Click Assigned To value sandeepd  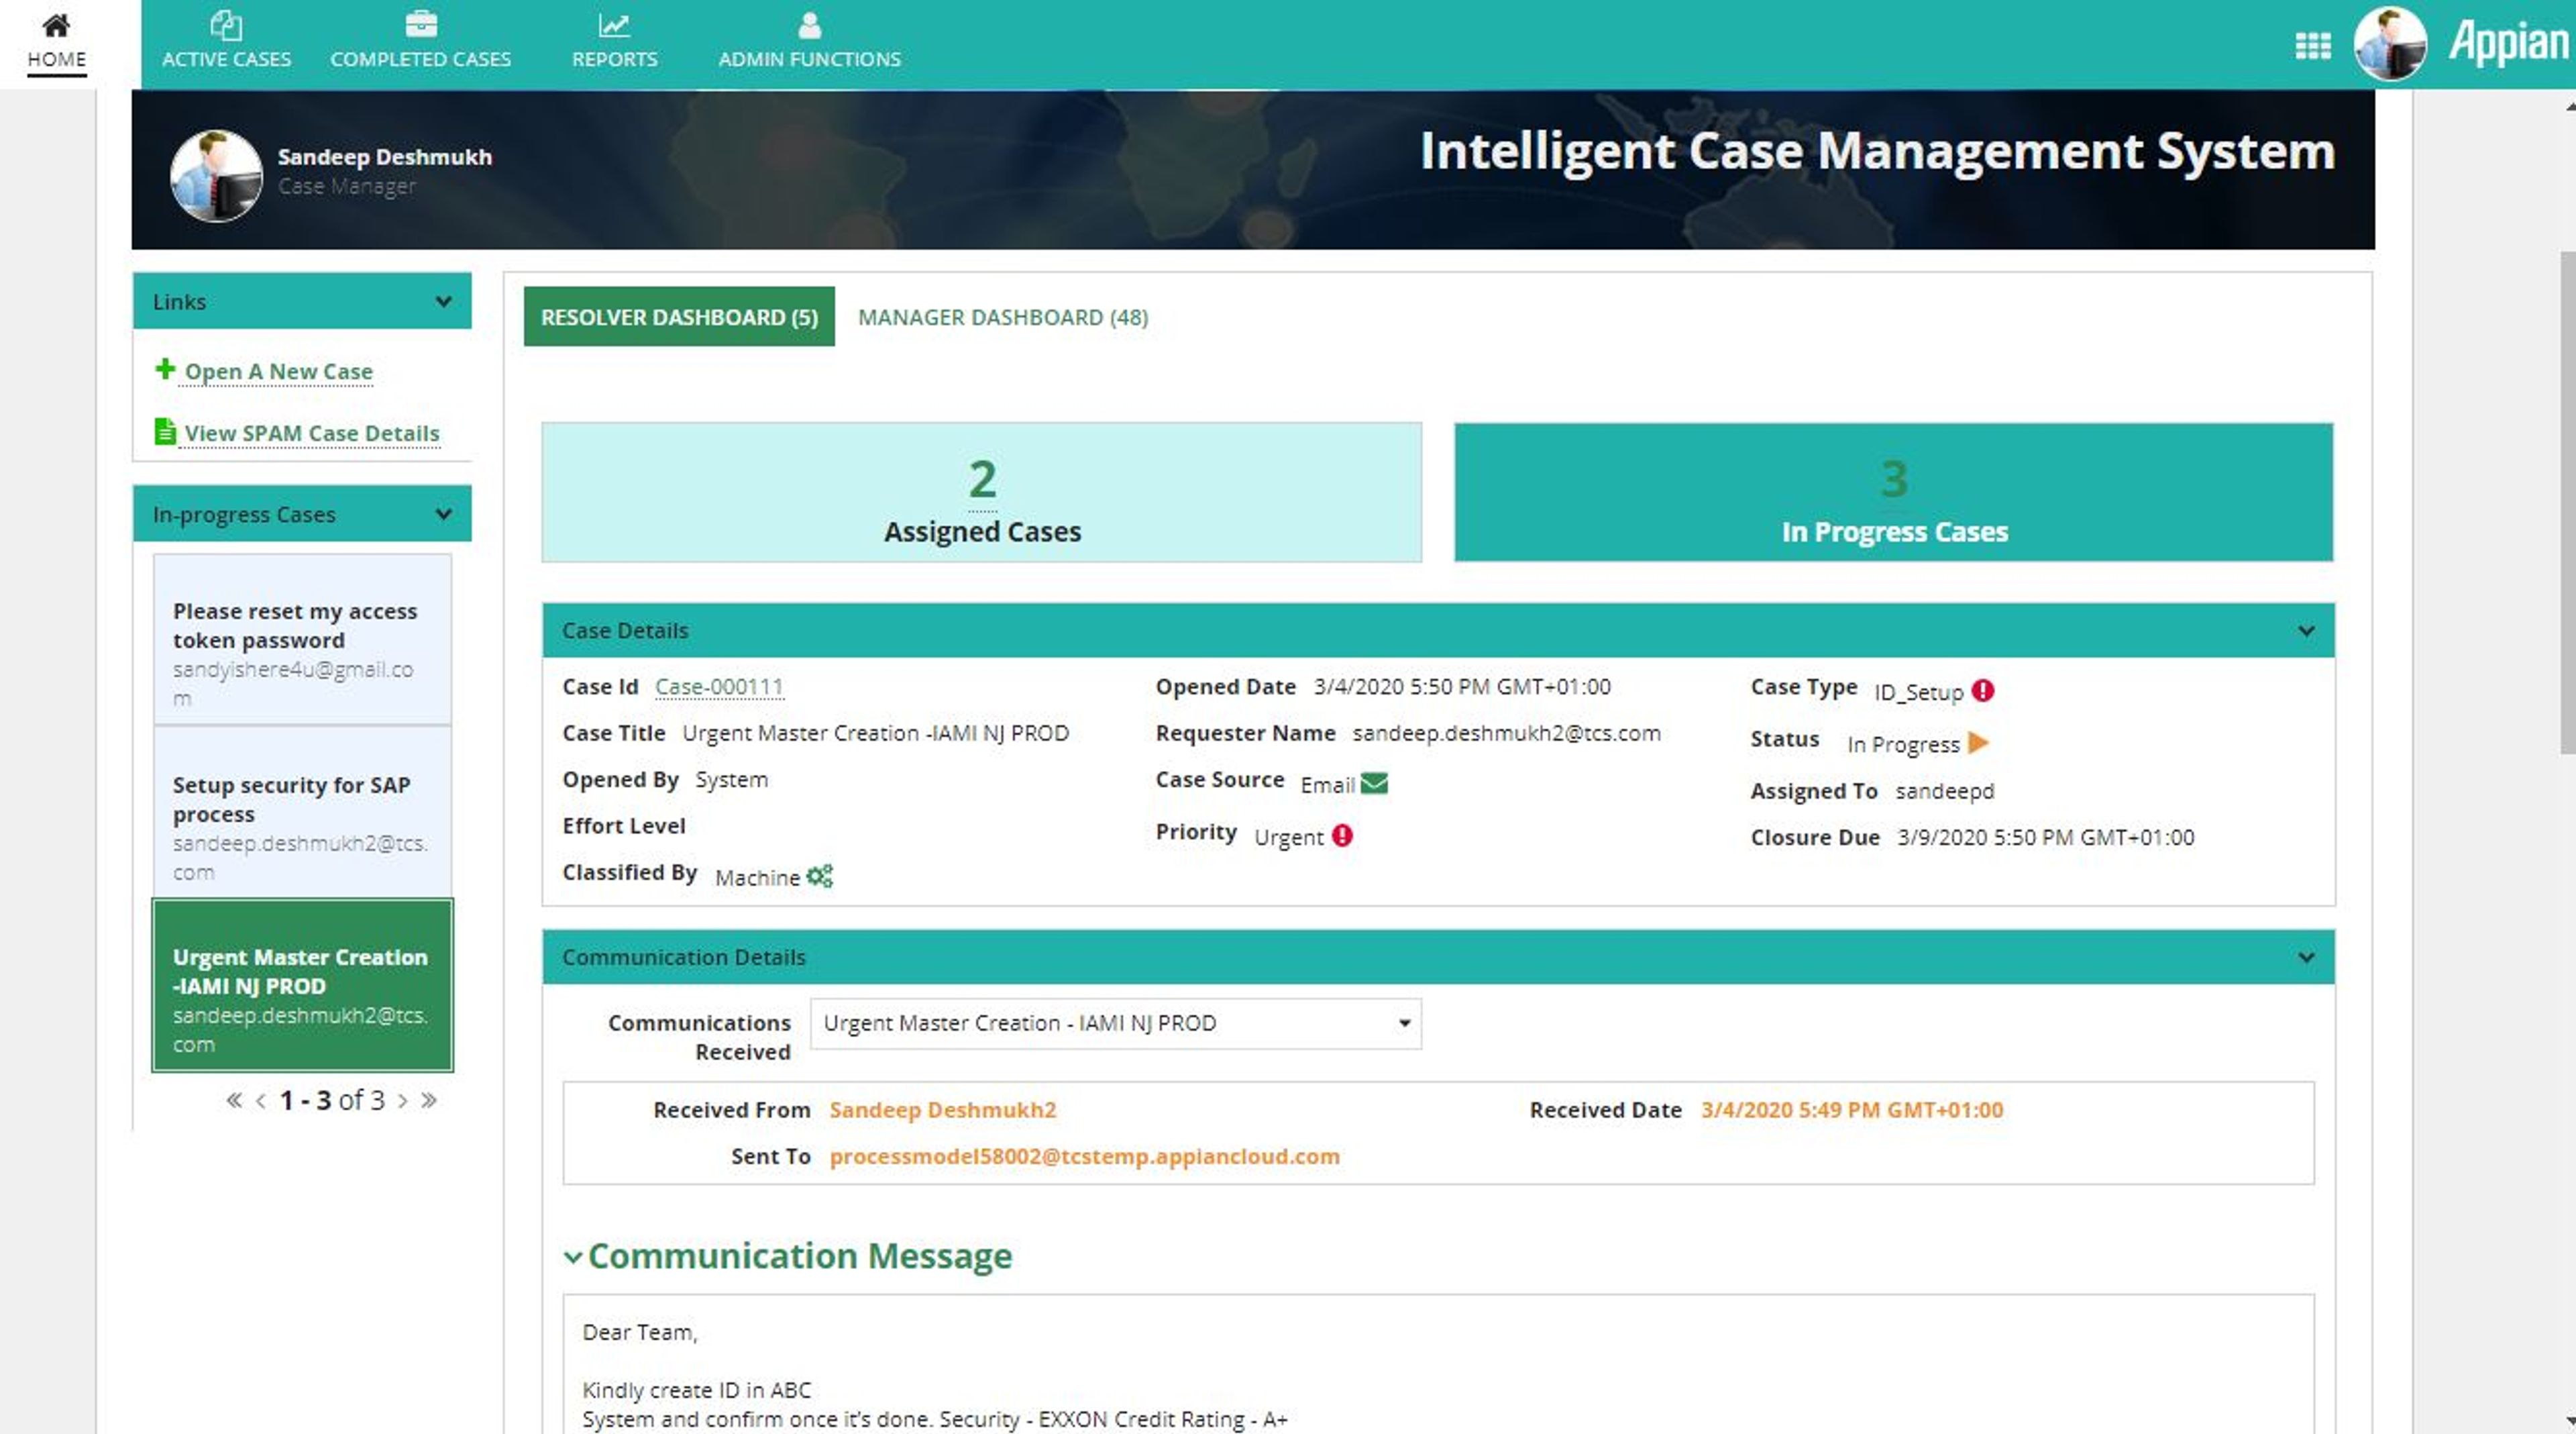coord(1944,791)
